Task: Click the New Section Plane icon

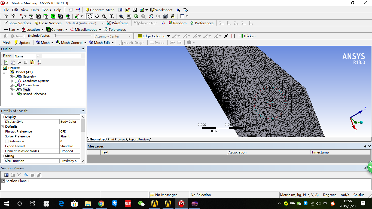Action: (x=6, y=175)
